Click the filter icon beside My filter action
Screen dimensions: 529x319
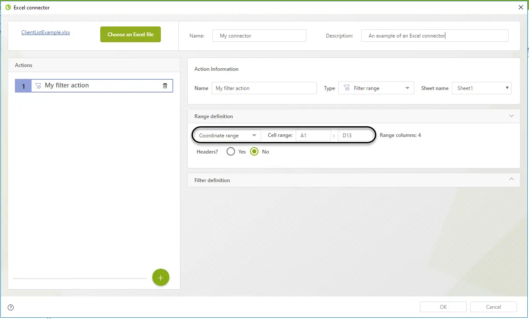[x=38, y=86]
